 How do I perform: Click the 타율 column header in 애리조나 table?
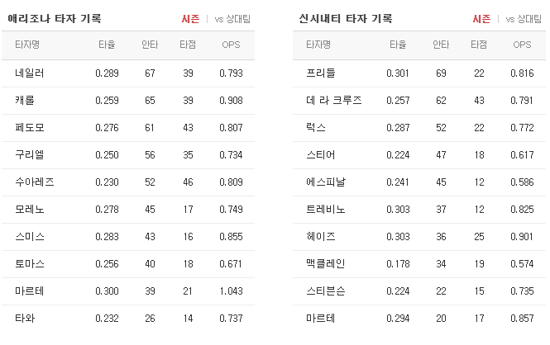click(107, 45)
